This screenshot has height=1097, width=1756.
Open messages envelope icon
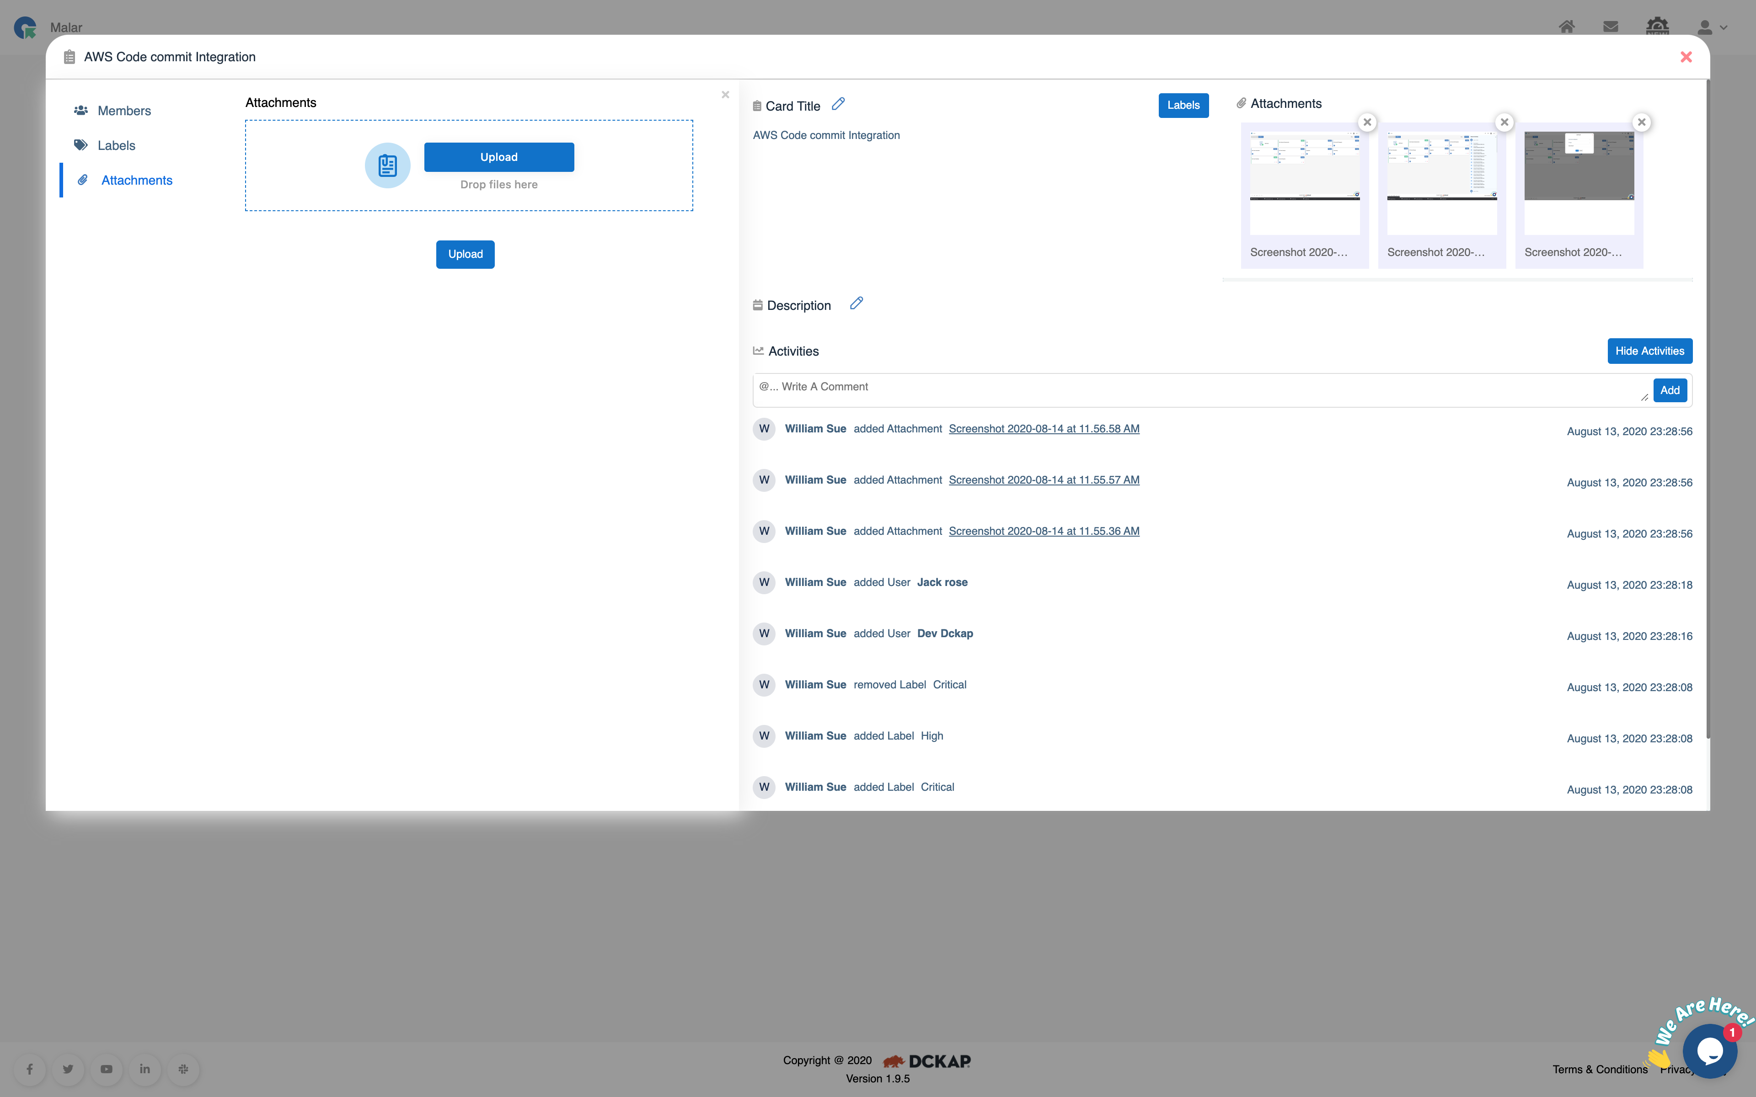1611,27
